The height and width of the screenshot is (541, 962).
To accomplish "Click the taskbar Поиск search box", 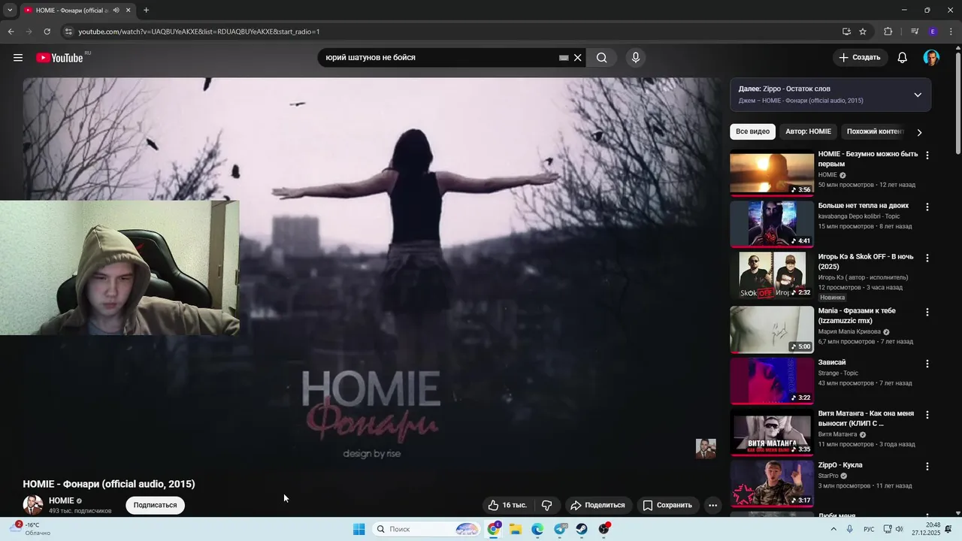I will click(x=426, y=529).
